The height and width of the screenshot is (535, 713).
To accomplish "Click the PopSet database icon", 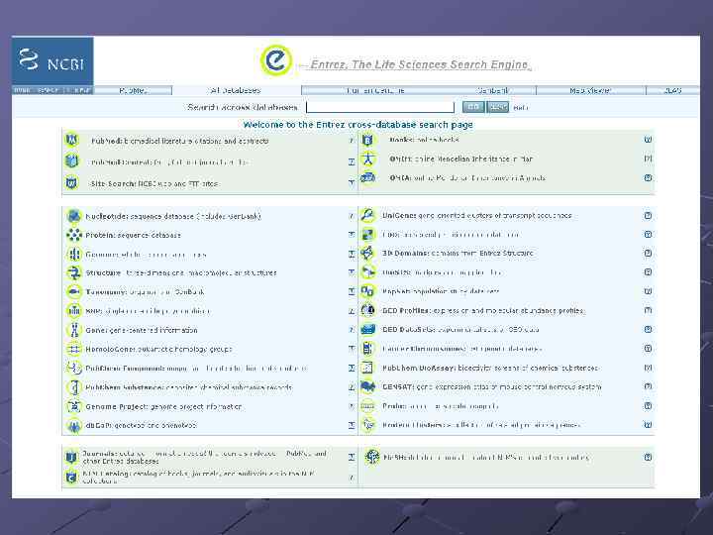I will click(x=367, y=291).
